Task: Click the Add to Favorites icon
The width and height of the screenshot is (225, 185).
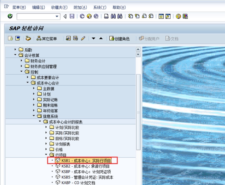Action: (68, 38)
